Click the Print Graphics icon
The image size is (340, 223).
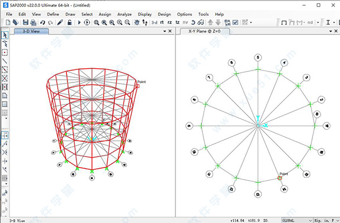33,22
